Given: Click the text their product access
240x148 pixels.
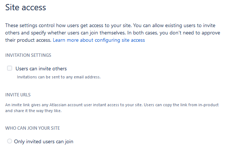Looking at the screenshot, I should point(28,40).
